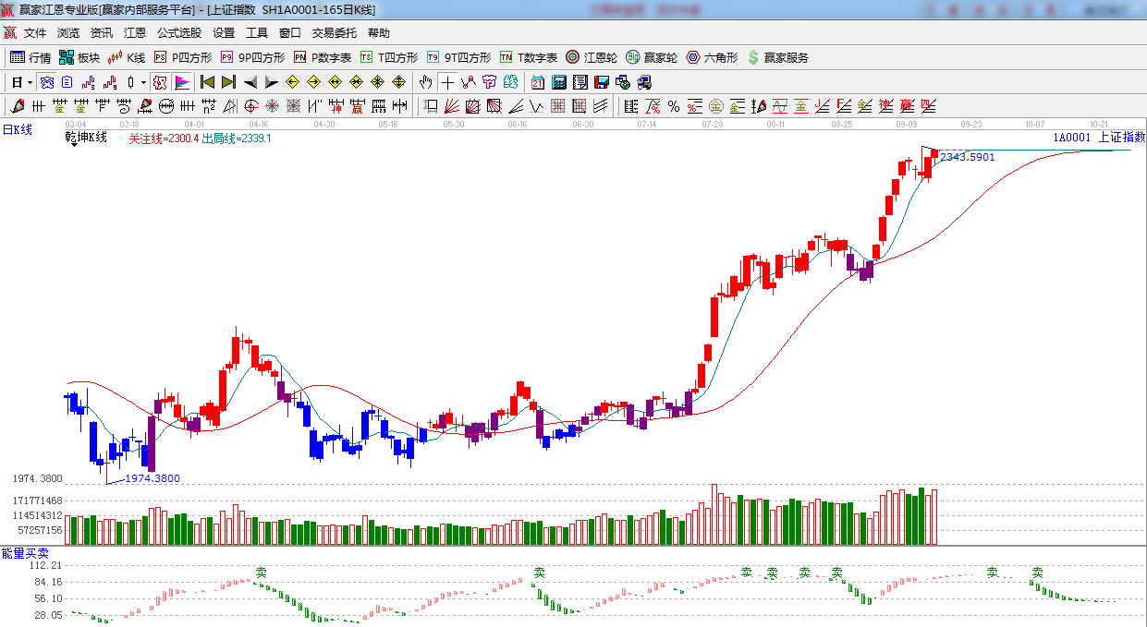Viewport: 1147px width, 627px height.
Task: Open the 江恩 menu
Action: pyautogui.click(x=135, y=32)
